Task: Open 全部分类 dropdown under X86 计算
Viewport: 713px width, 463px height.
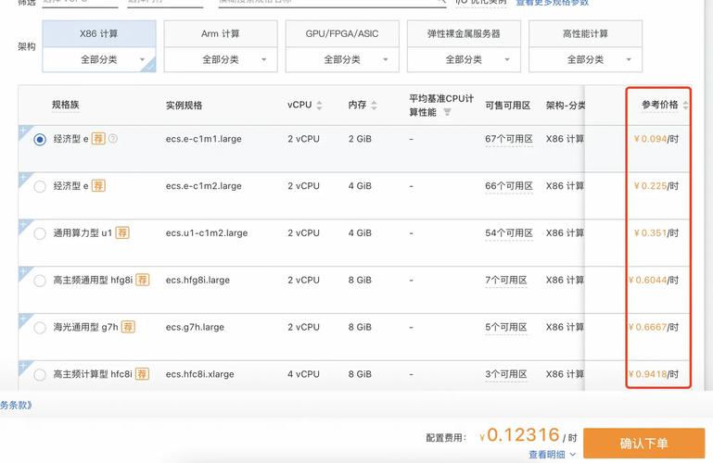Action: [99, 59]
